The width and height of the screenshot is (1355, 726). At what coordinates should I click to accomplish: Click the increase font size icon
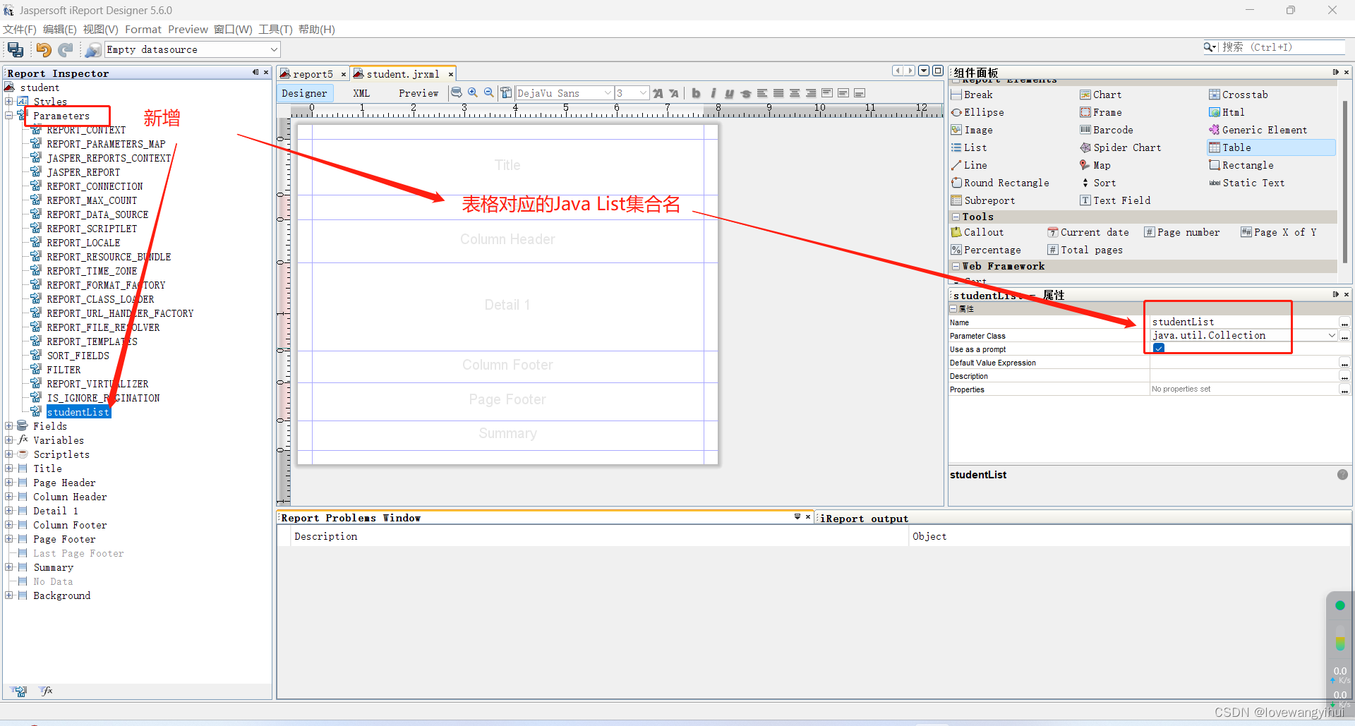658,93
